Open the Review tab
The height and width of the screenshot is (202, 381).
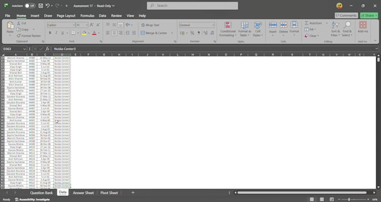point(116,16)
